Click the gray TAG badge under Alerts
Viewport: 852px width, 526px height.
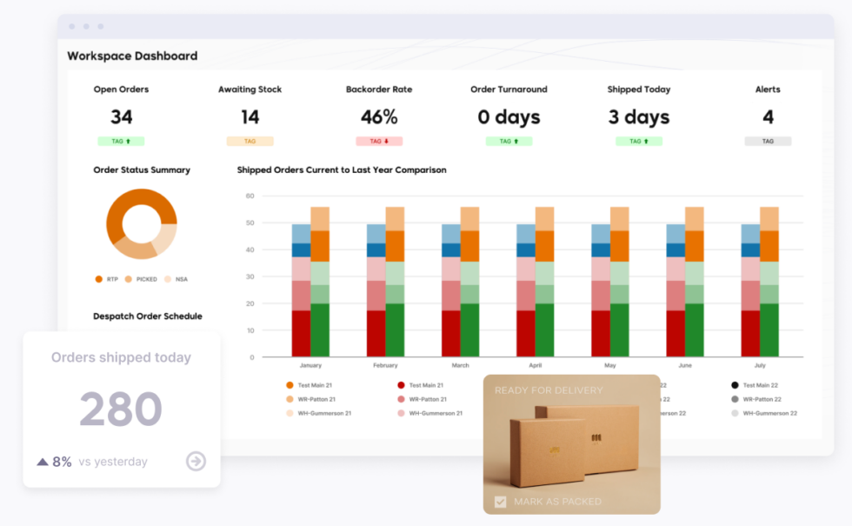tap(769, 141)
